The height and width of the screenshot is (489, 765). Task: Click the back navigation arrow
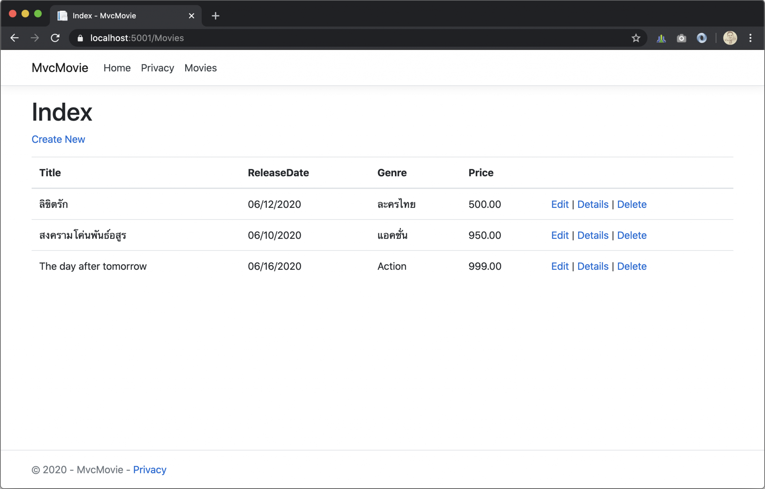15,38
